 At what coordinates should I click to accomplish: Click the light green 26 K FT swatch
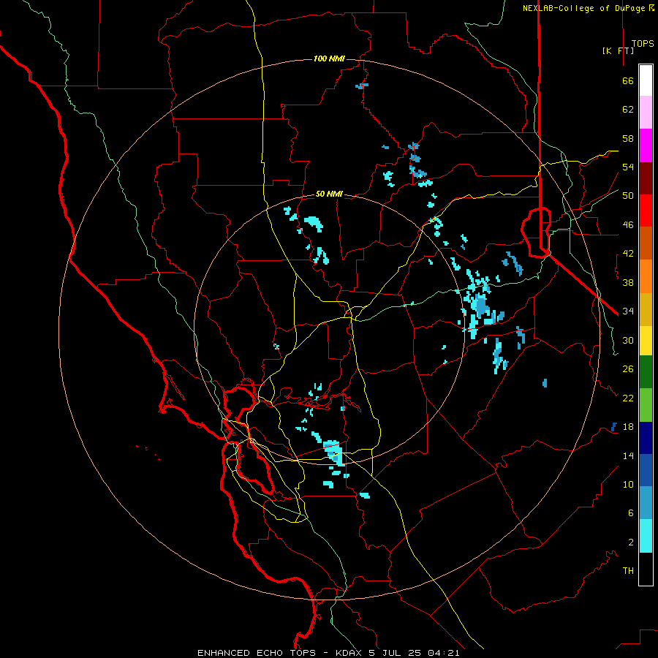coord(646,405)
